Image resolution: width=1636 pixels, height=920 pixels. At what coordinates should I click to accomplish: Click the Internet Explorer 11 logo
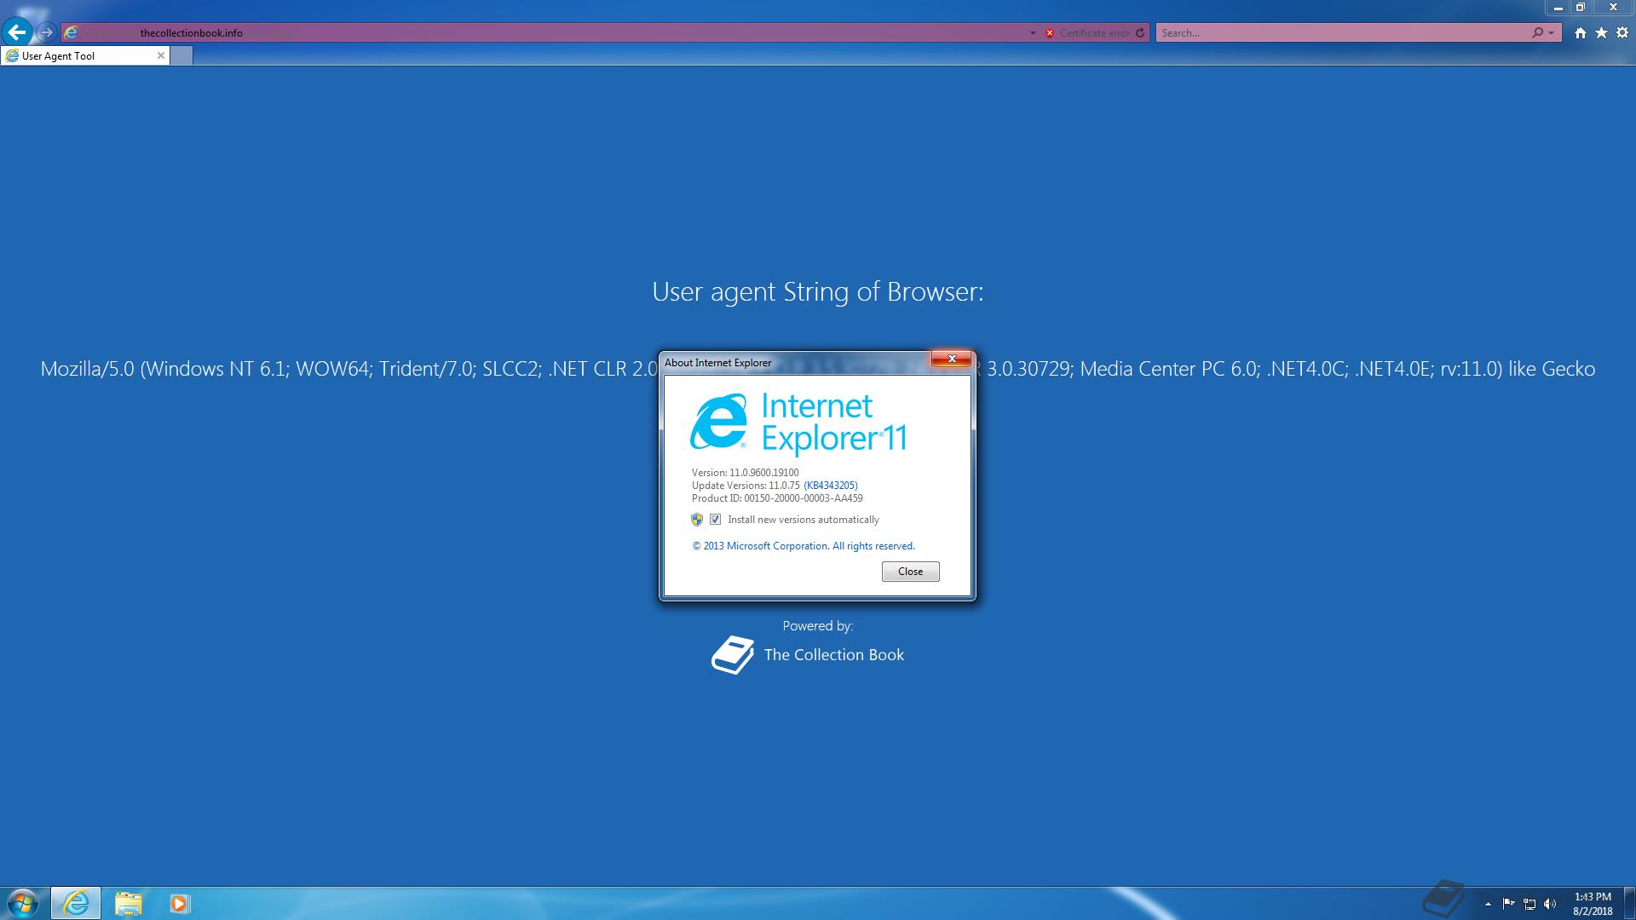pyautogui.click(x=798, y=423)
